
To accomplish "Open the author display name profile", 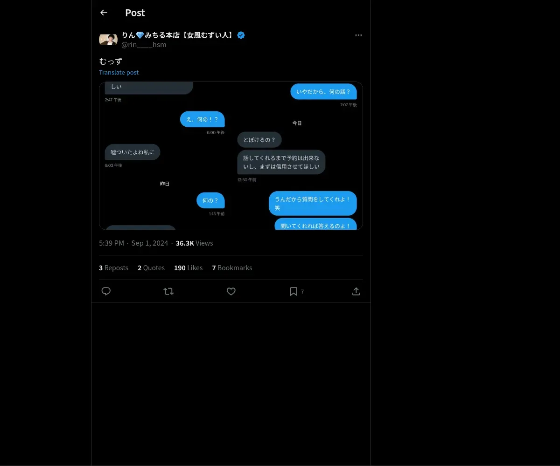I will point(178,35).
